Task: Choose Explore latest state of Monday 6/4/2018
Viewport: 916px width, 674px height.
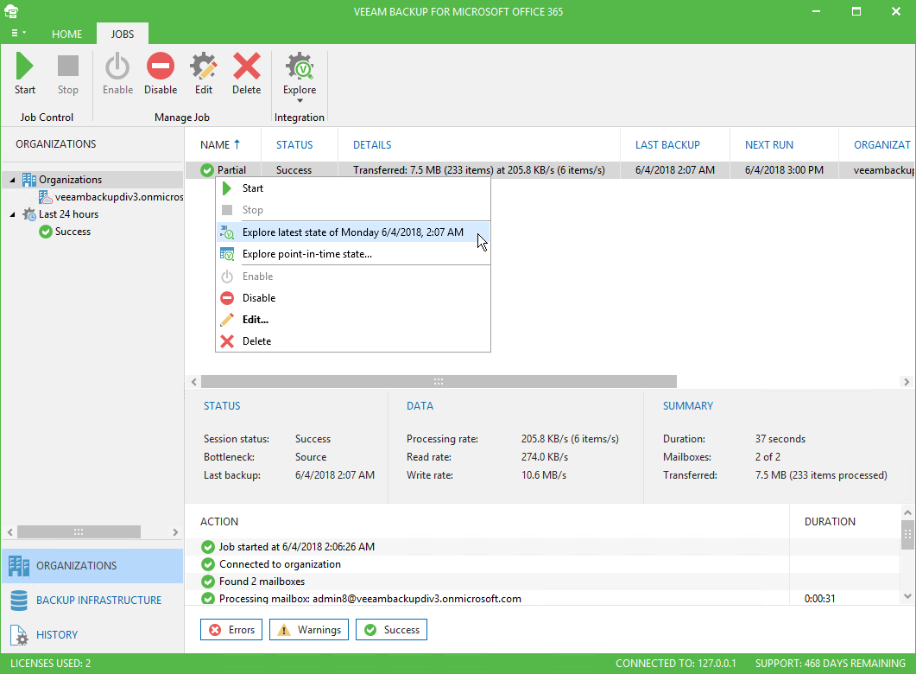Action: click(x=353, y=232)
